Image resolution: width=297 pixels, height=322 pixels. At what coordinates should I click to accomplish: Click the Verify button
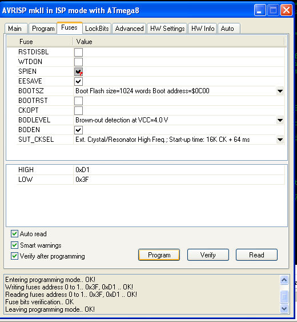click(x=208, y=255)
